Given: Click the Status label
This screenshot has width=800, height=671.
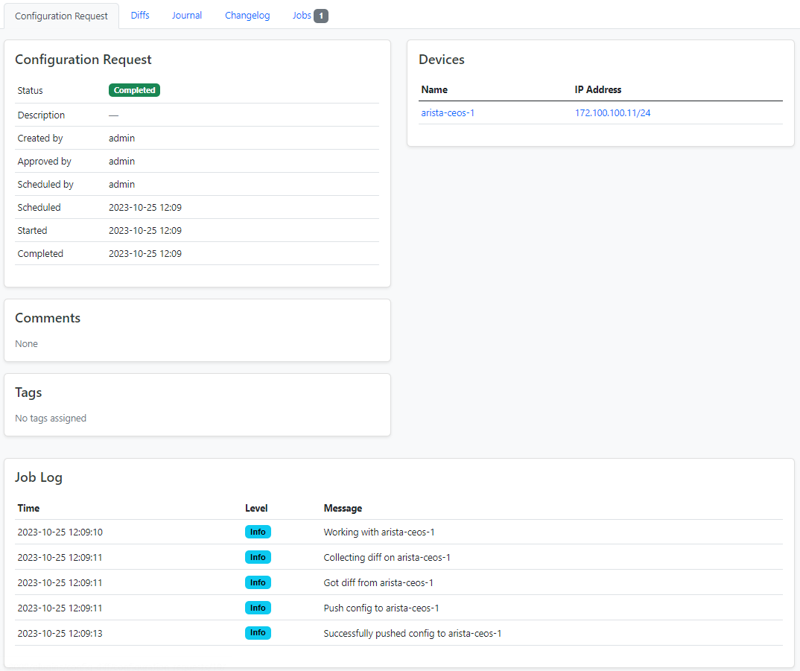Looking at the screenshot, I should pos(30,90).
